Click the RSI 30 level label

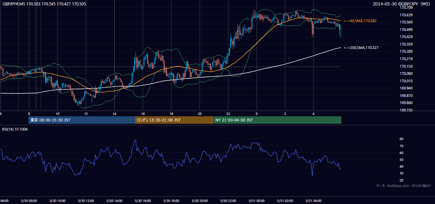point(402,173)
